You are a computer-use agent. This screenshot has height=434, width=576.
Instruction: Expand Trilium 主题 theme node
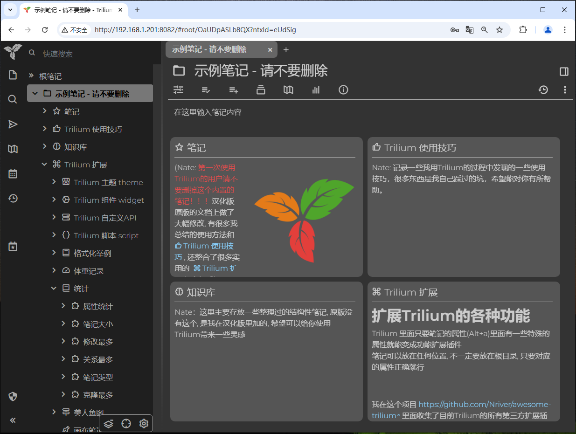[54, 182]
